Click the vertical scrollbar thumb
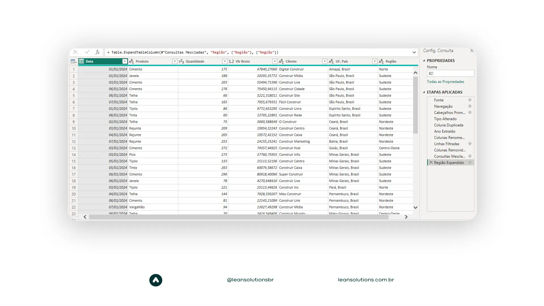The height and width of the screenshot is (306, 544). pos(416,105)
